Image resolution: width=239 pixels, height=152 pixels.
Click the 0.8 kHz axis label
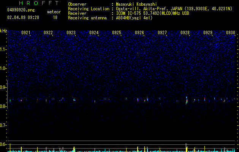point(3,106)
